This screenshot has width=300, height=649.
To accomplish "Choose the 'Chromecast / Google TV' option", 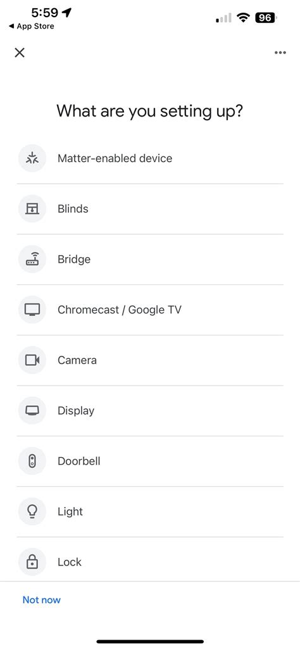I will coord(150,310).
